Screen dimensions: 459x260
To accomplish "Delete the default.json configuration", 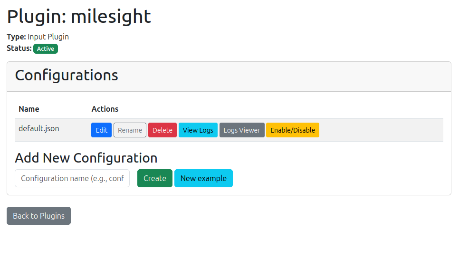I will [x=163, y=130].
